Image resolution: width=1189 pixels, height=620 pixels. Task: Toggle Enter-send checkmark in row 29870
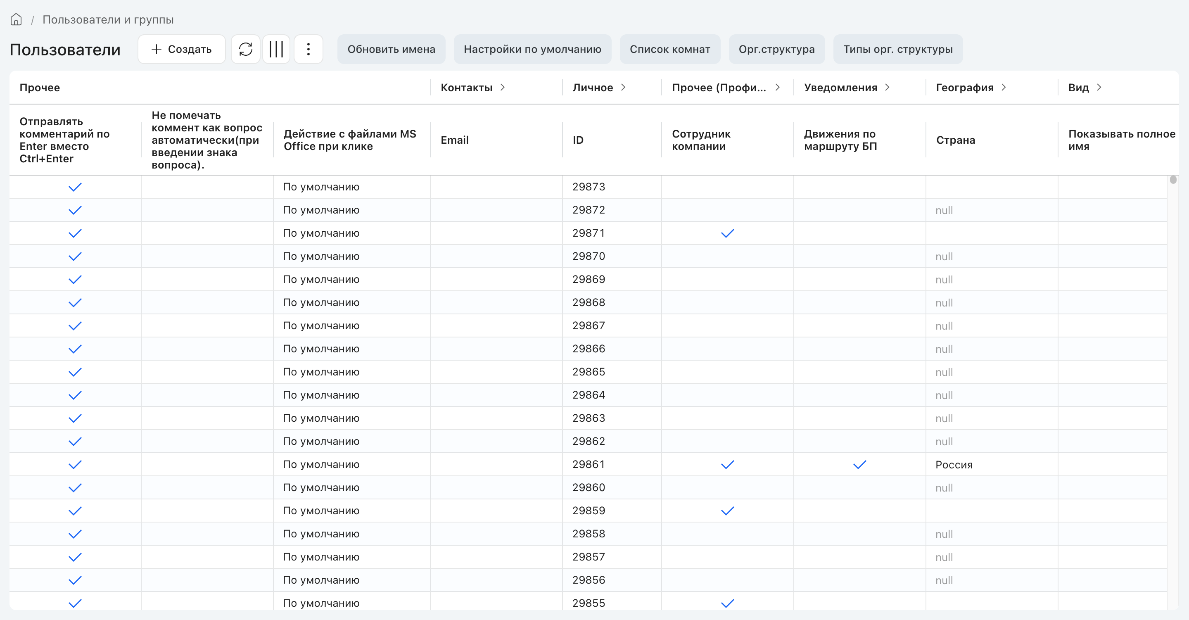pos(75,256)
